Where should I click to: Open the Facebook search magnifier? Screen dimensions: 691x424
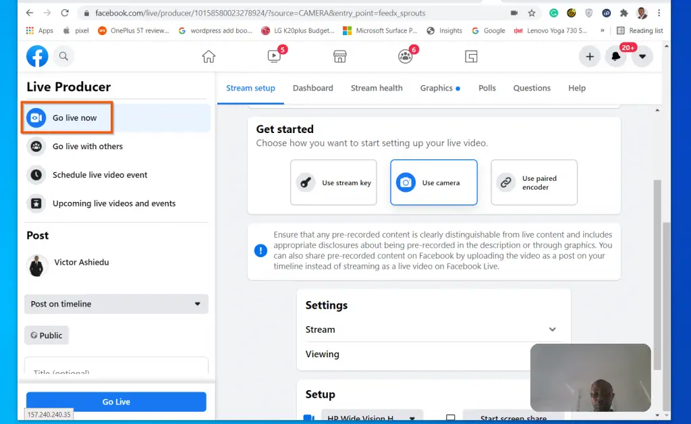tap(63, 57)
